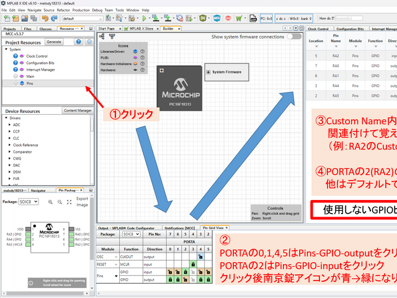Click the How do I search field
This screenshot has width=397, height=298.
349,18
